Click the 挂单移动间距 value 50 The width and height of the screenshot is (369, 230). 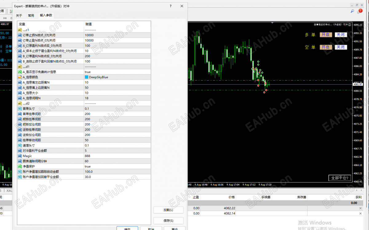click(117, 140)
